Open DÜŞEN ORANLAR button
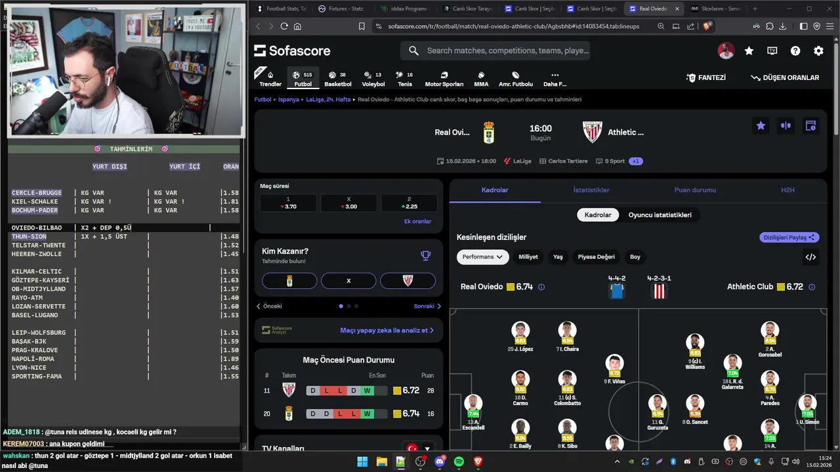 coord(785,77)
